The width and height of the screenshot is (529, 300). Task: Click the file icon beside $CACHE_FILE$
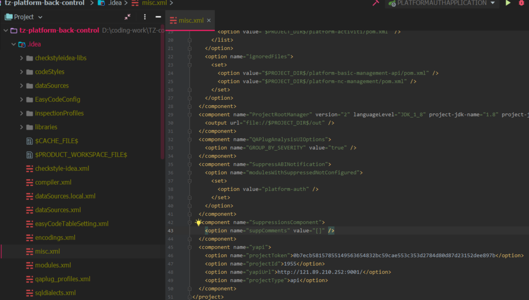click(30, 141)
